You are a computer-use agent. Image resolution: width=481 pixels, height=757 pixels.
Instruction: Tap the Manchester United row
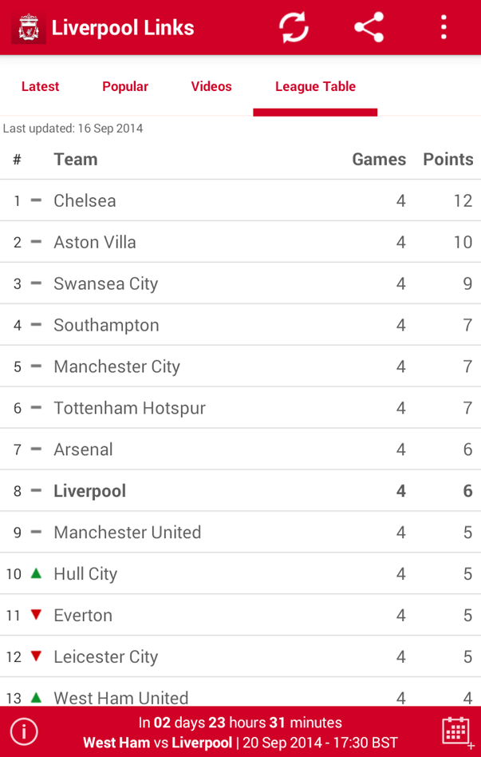click(240, 533)
